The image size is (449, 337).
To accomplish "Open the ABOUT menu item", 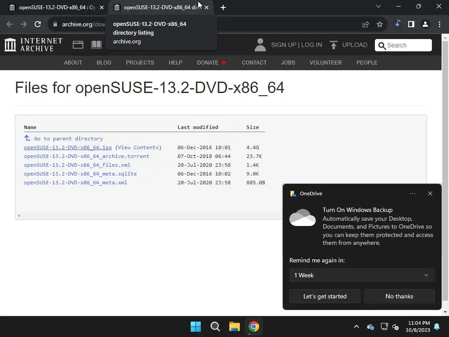I will 73,62.
